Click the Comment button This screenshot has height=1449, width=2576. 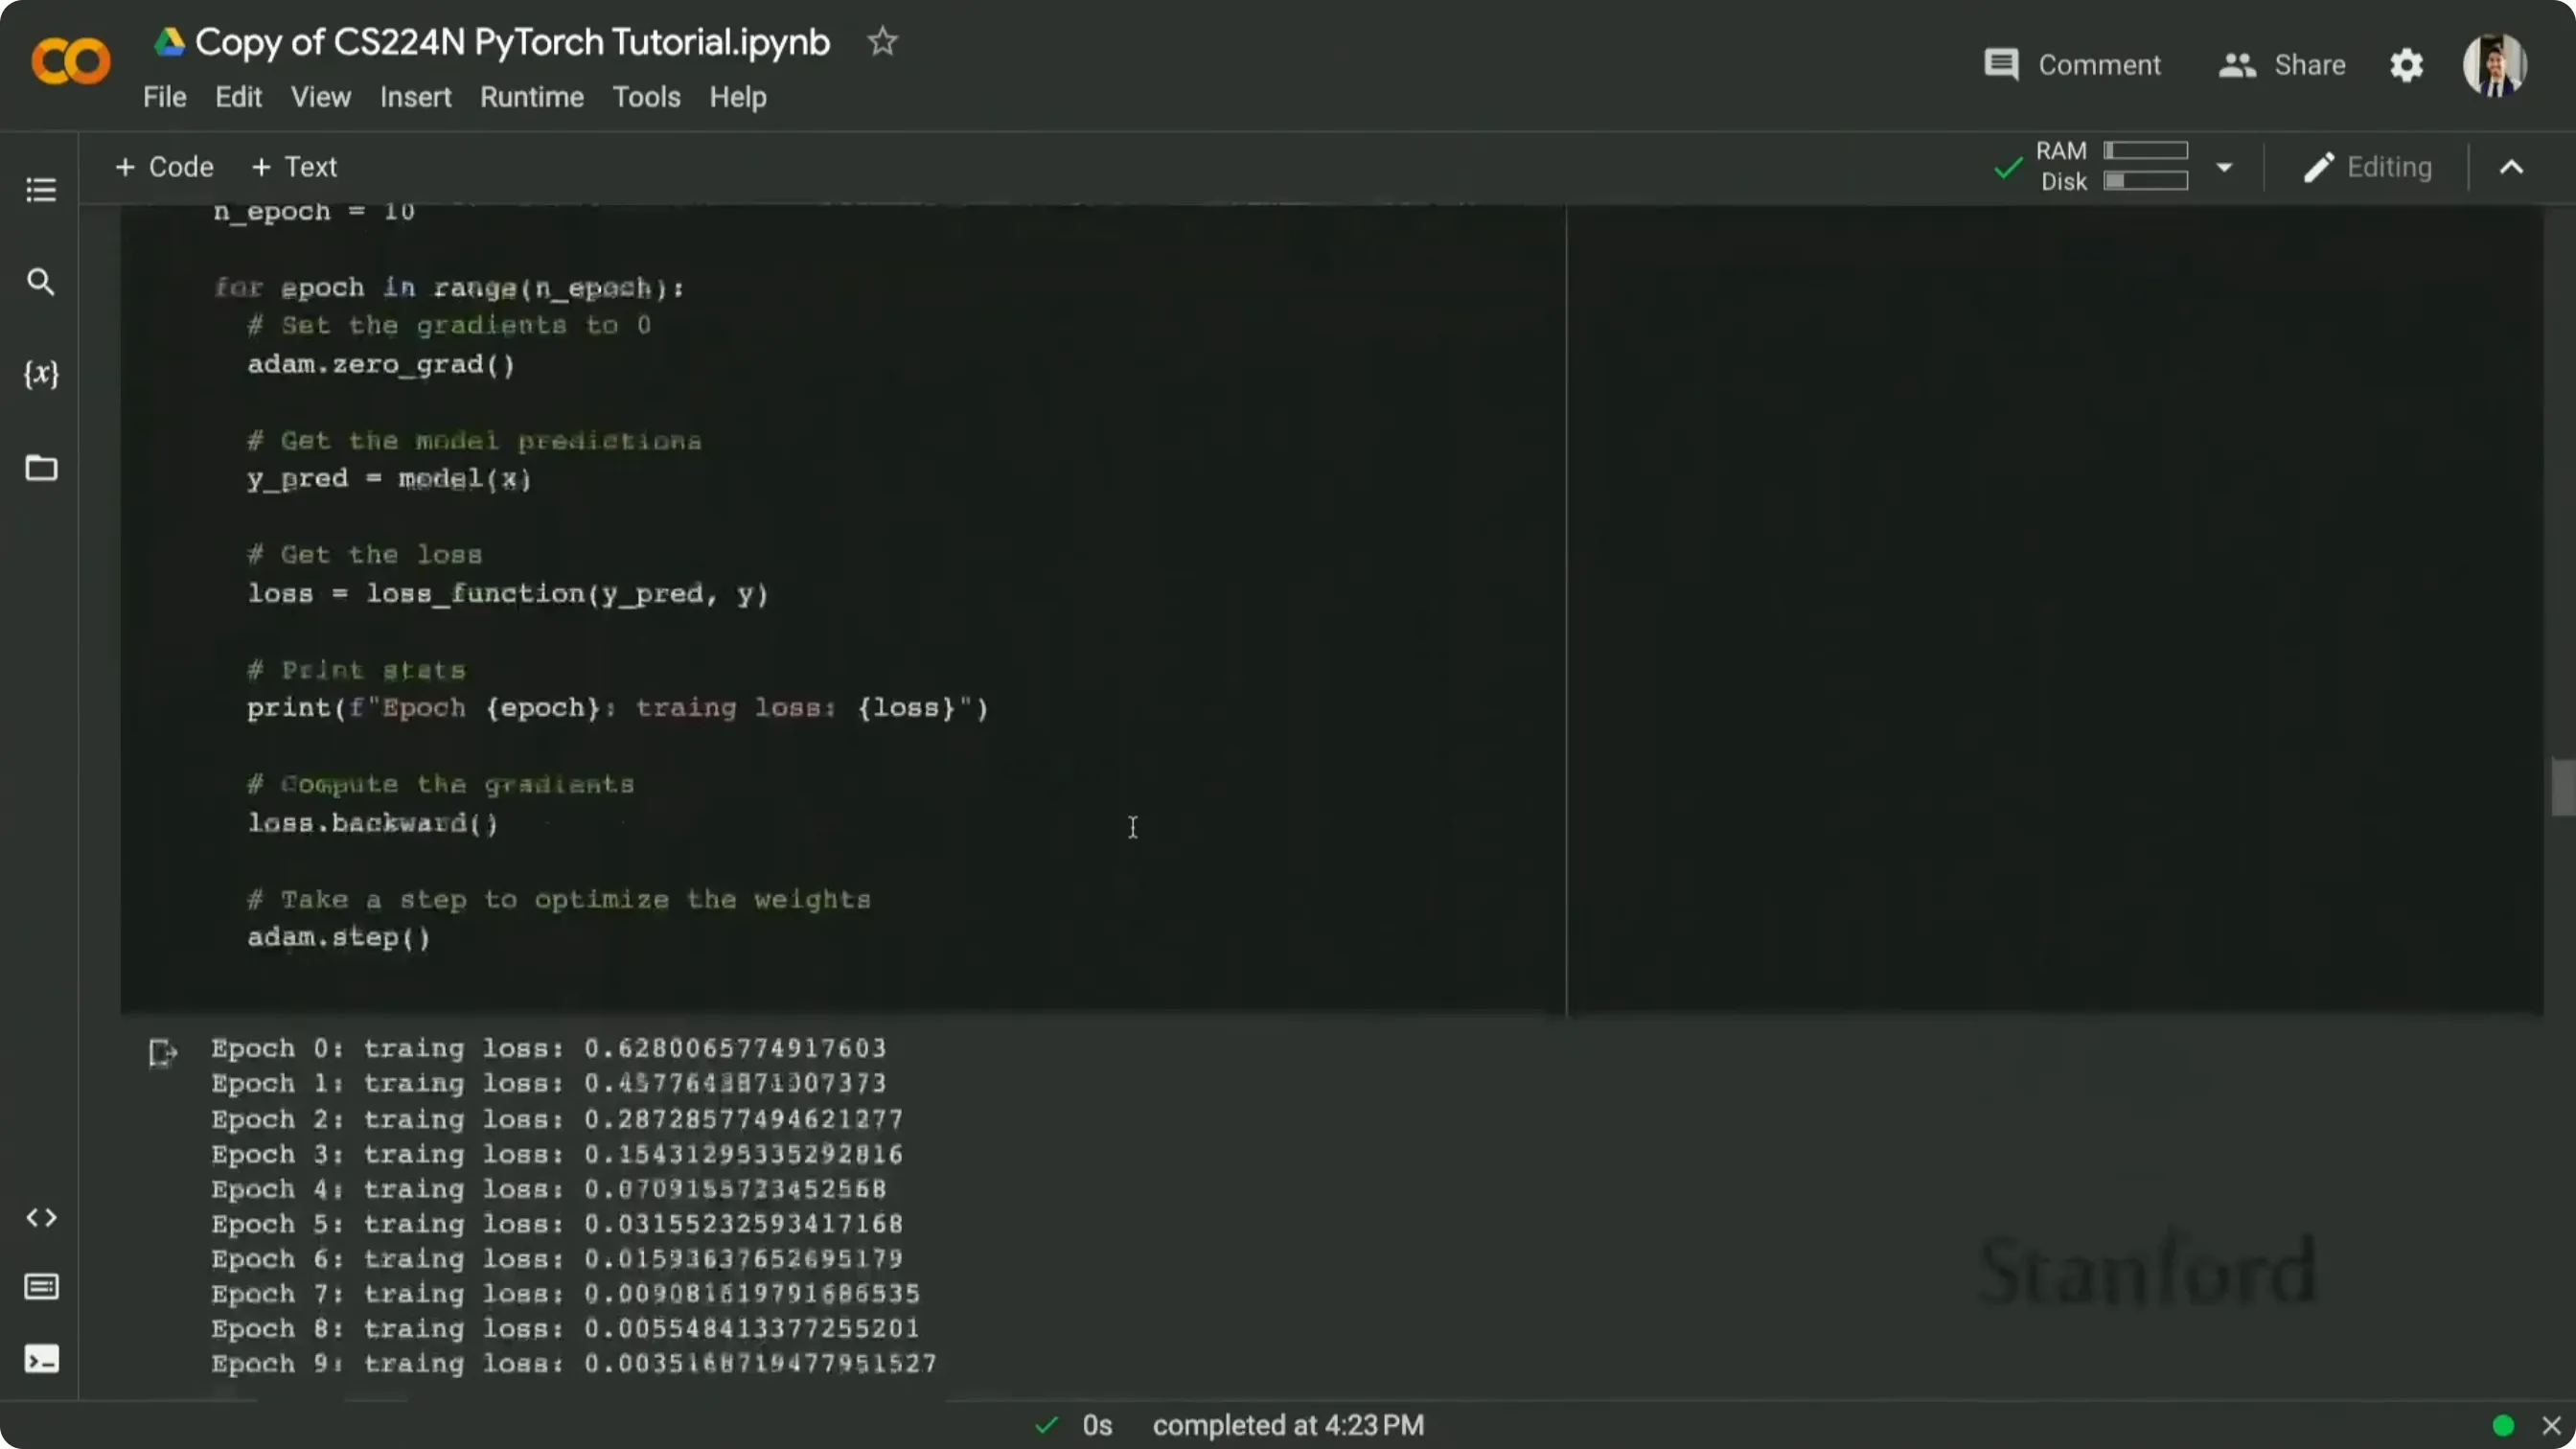pos(2072,65)
